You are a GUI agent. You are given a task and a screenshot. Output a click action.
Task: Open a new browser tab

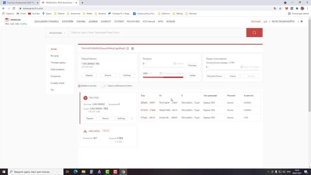pyautogui.click(x=82, y=3)
